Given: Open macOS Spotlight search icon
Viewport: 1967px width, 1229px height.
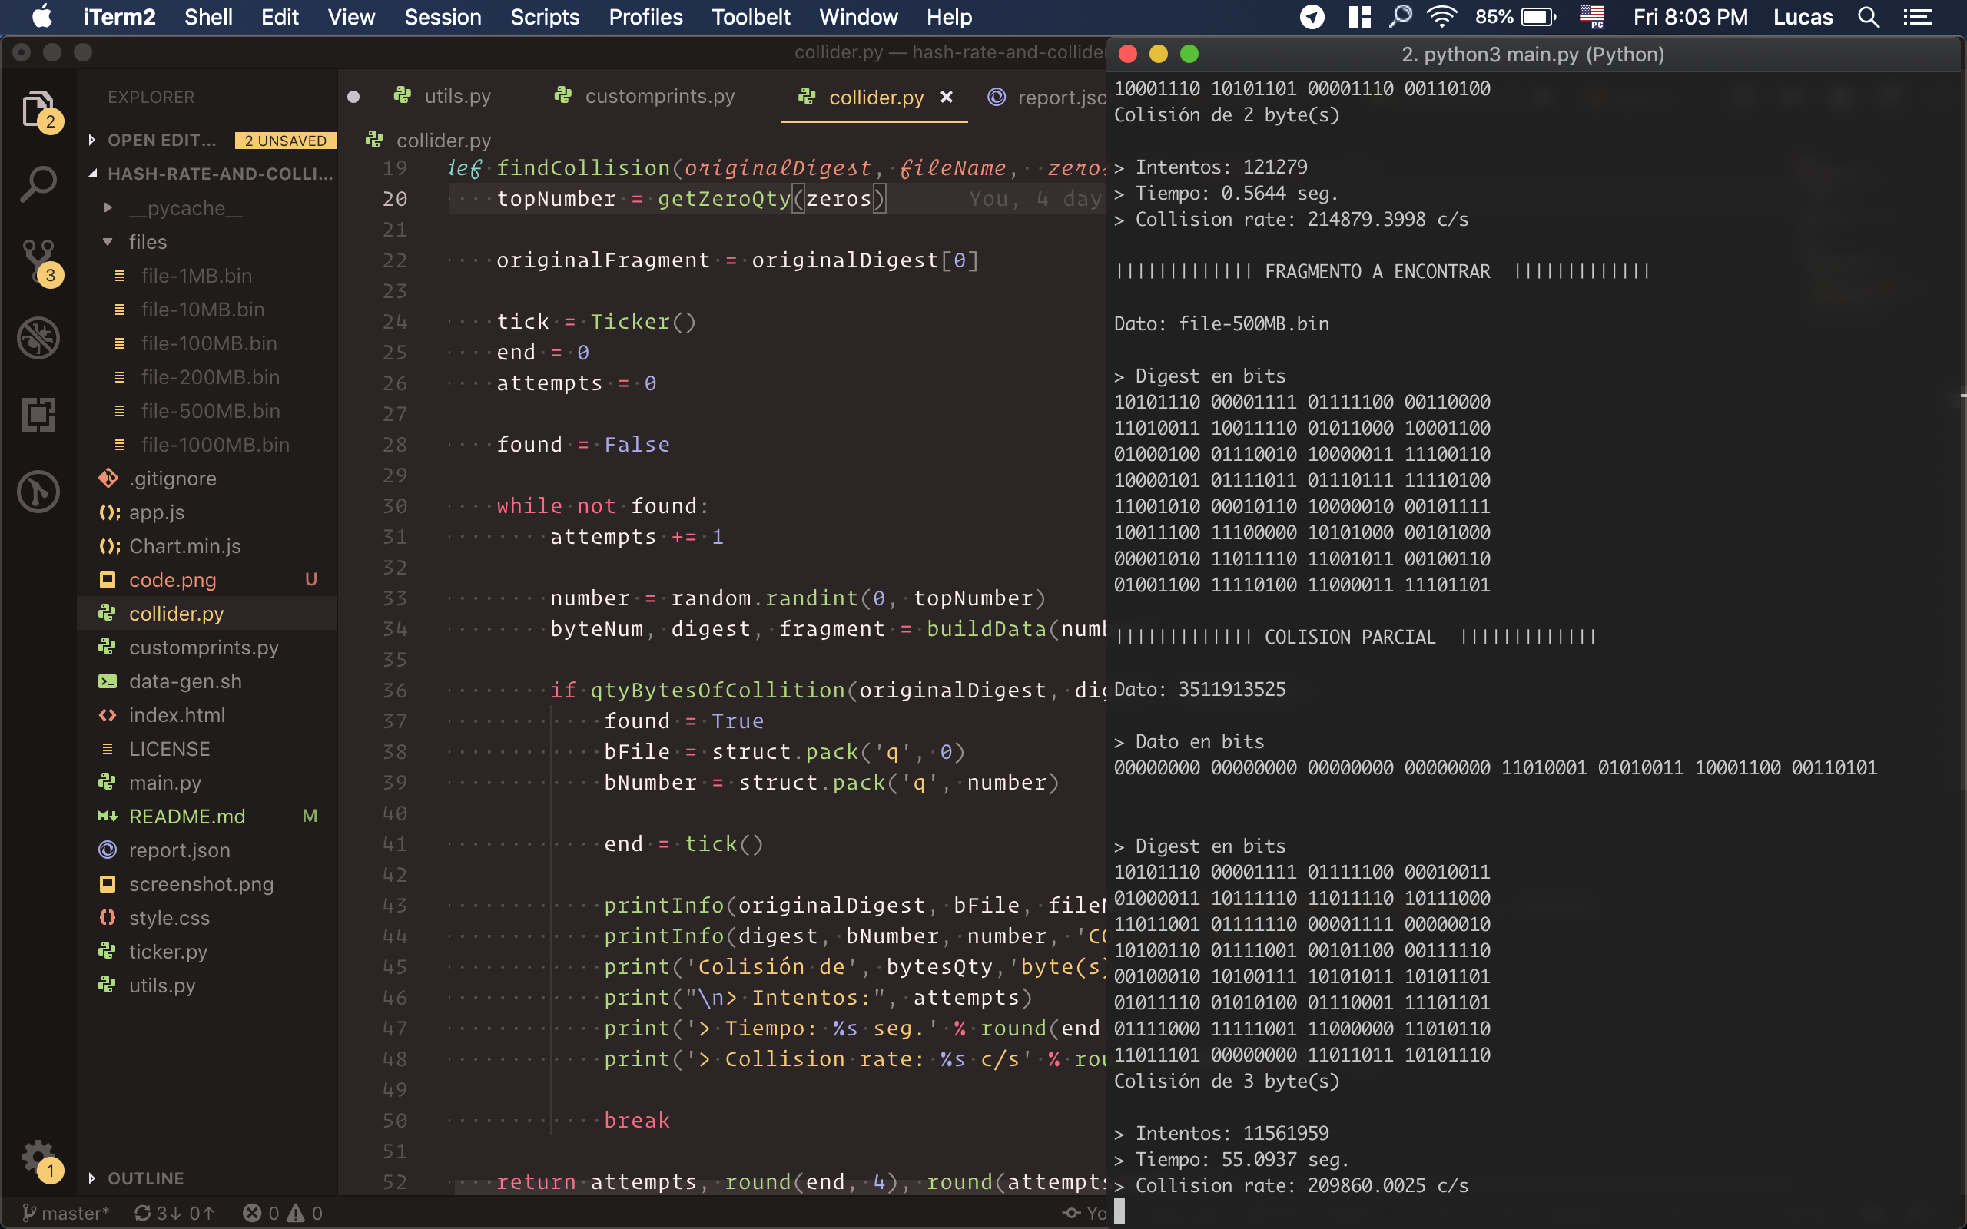Looking at the screenshot, I should (1868, 17).
